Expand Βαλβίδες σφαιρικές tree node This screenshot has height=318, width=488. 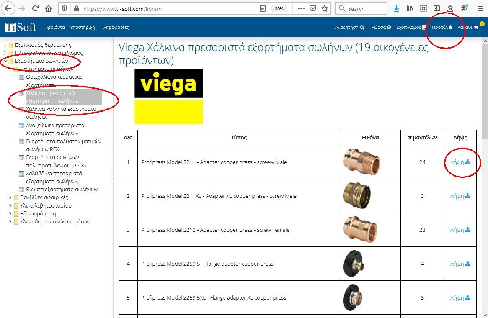click(x=10, y=197)
